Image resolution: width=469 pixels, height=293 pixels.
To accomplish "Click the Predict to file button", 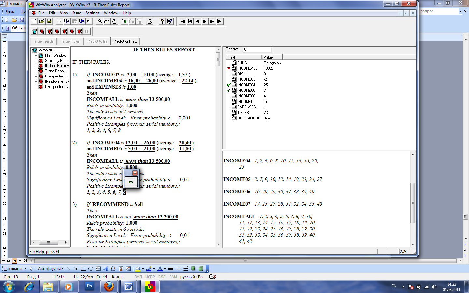I will pos(97,41).
